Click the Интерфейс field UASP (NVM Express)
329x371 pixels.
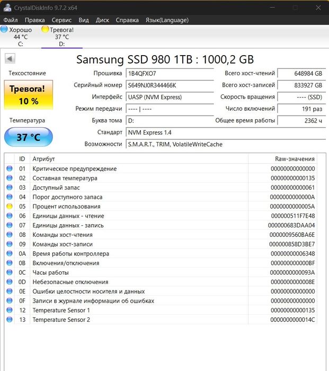point(170,97)
